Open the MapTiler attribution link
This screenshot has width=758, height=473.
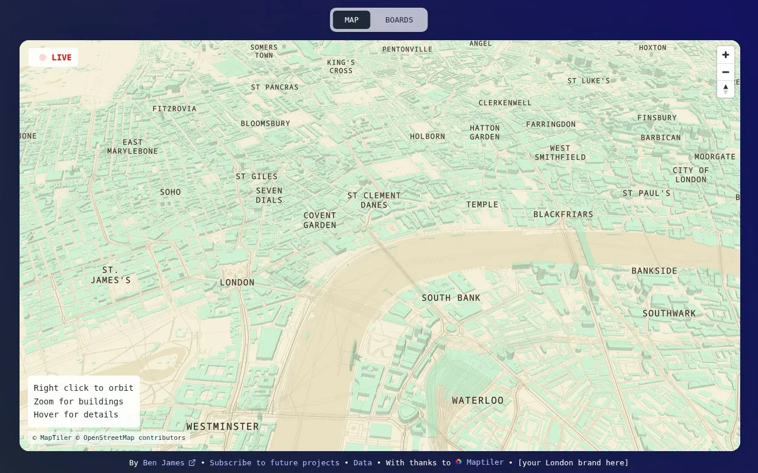tap(52, 438)
